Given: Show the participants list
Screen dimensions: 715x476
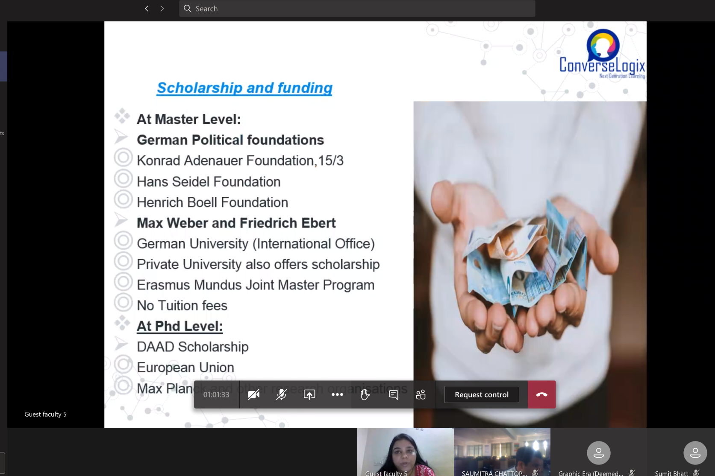Looking at the screenshot, I should click(x=421, y=394).
